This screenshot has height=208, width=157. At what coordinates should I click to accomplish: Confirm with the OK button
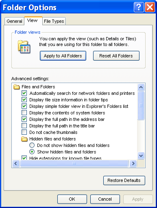[72, 199]
